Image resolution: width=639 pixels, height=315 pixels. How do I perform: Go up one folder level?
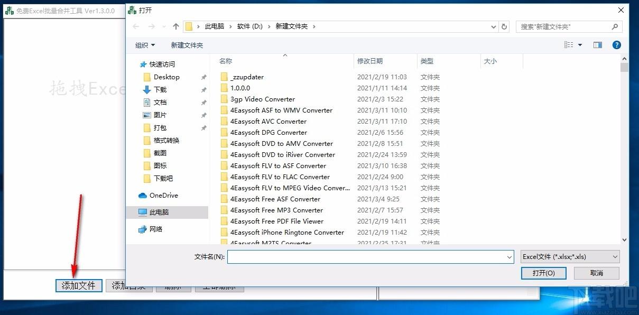(x=176, y=26)
